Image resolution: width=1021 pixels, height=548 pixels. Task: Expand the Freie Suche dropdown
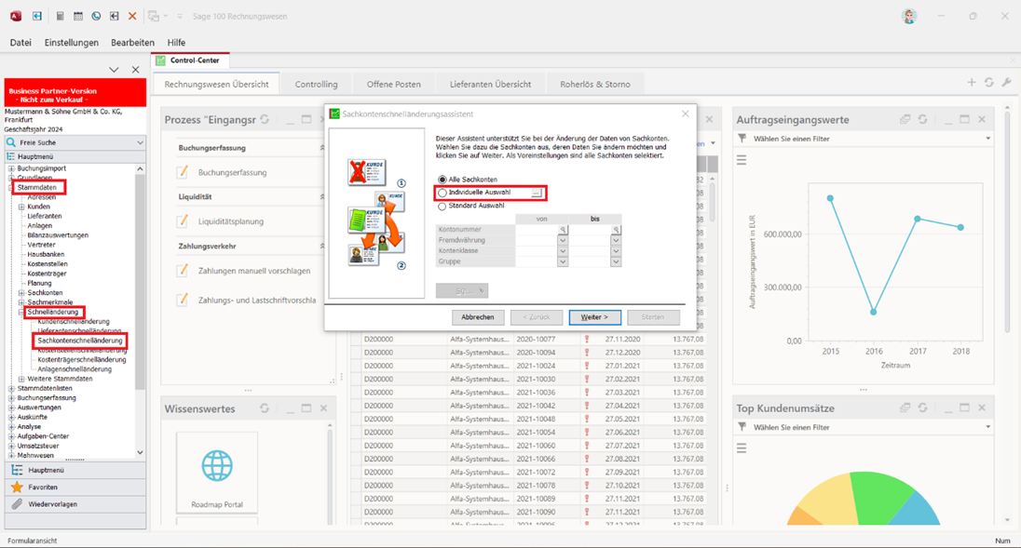[x=140, y=143]
